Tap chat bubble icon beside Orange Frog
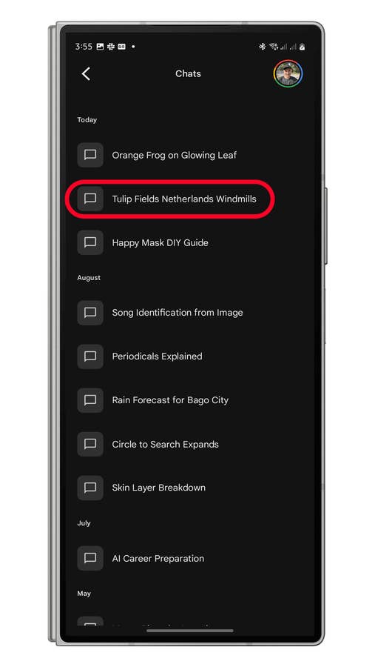The width and height of the screenshot is (375, 667). pyautogui.click(x=90, y=155)
